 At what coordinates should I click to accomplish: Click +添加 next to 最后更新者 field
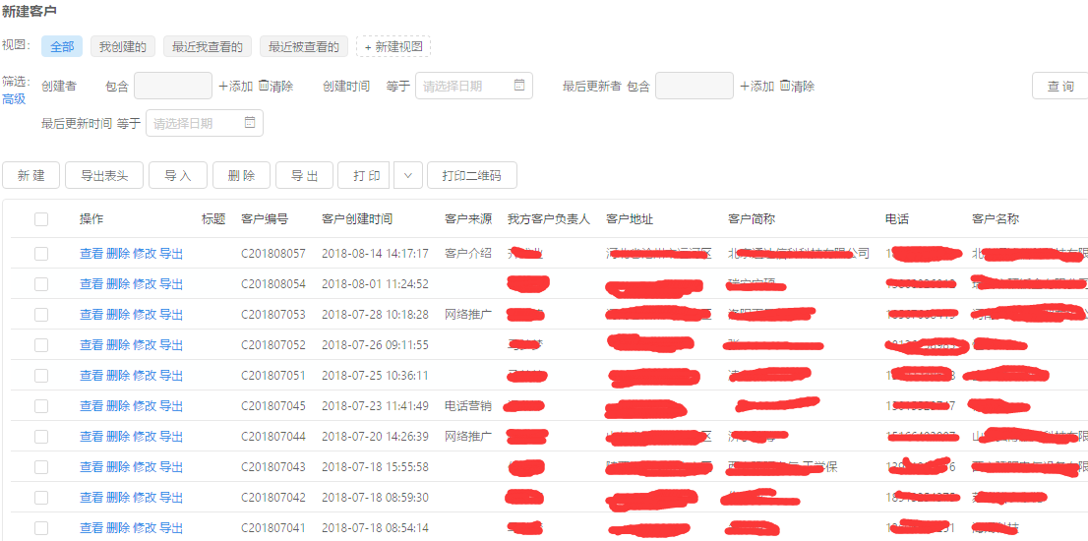coord(756,86)
